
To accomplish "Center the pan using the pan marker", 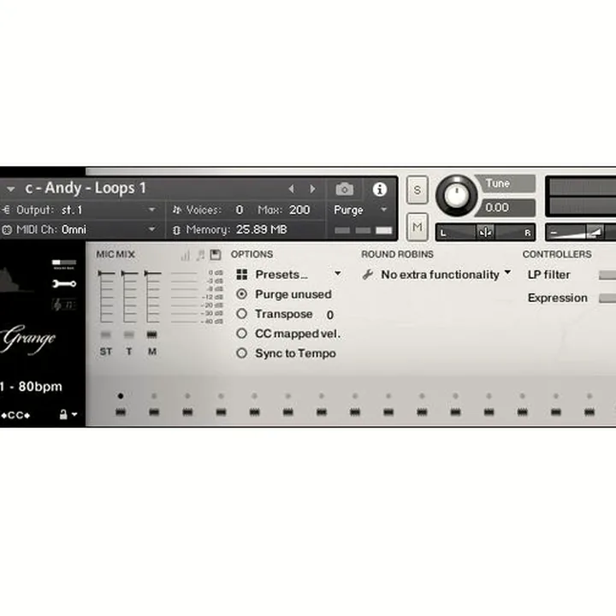I will pos(485,232).
